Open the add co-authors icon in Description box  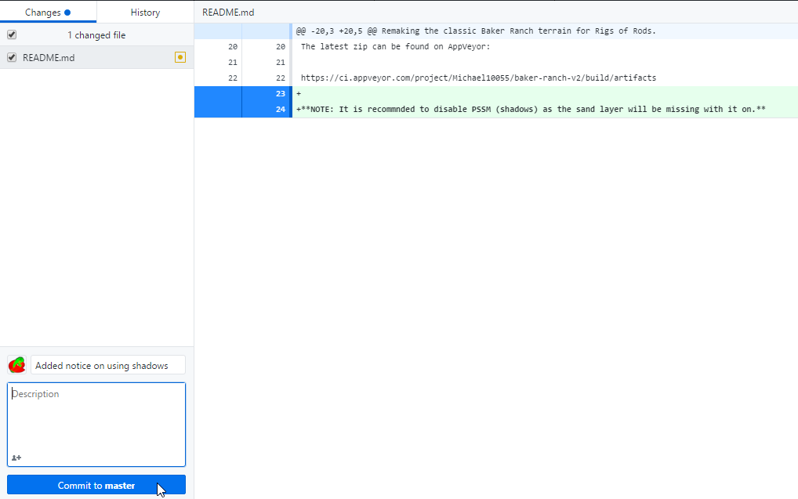tap(16, 457)
